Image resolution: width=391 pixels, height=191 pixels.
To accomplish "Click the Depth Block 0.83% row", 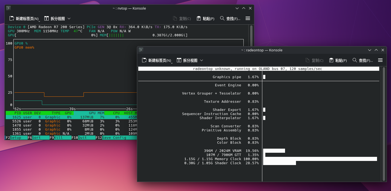I will click(238, 139).
